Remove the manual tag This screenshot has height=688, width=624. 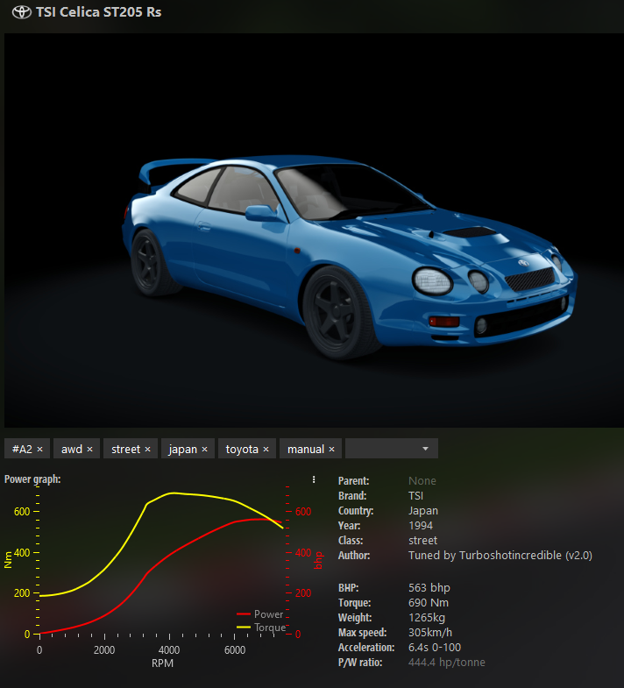point(332,450)
